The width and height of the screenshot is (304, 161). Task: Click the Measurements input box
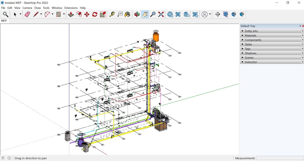pos(280,158)
